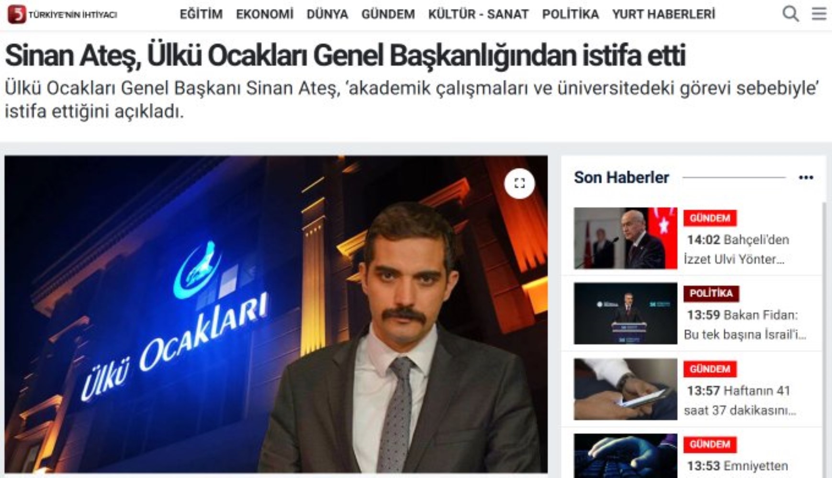This screenshot has height=478, width=832.
Task: Click the Türkiye'nin İhtiyacı site logo
Action: click(62, 14)
